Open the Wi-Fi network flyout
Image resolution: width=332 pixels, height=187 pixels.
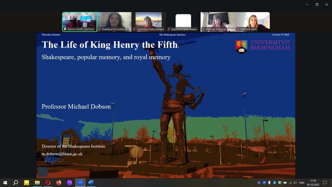tap(290, 183)
